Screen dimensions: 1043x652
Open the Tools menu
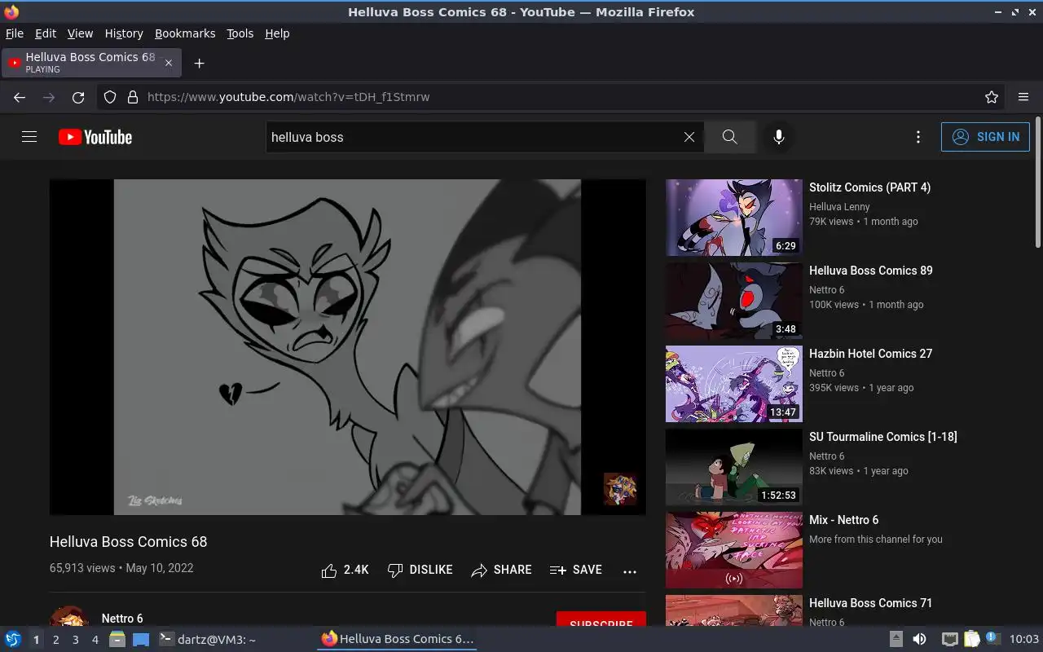point(240,33)
